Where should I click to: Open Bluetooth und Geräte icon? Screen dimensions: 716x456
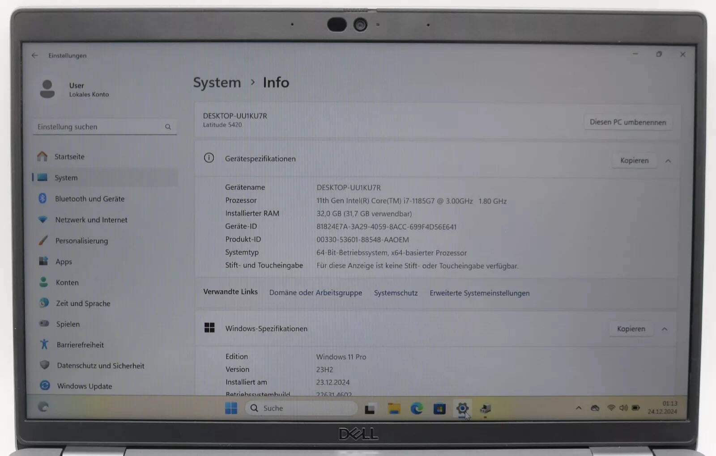point(43,198)
